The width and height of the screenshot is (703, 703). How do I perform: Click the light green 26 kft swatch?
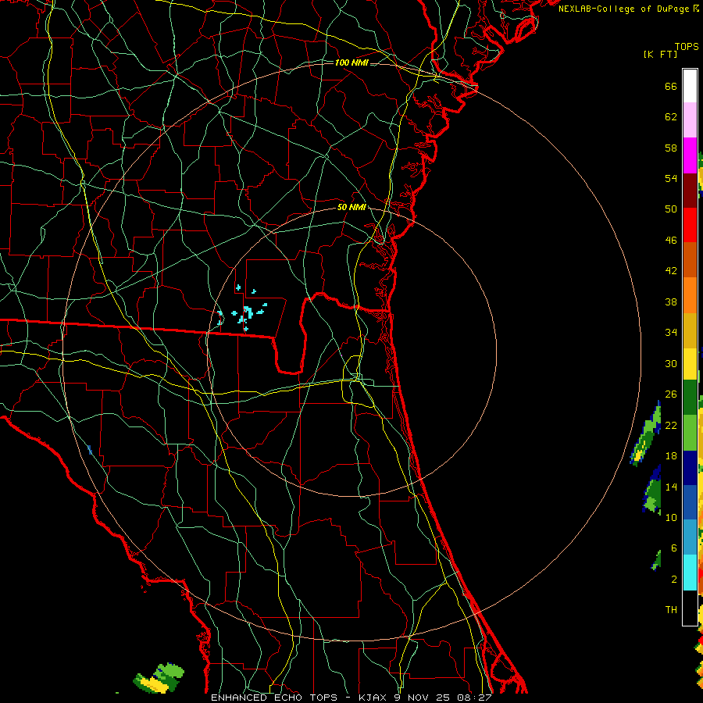click(690, 433)
